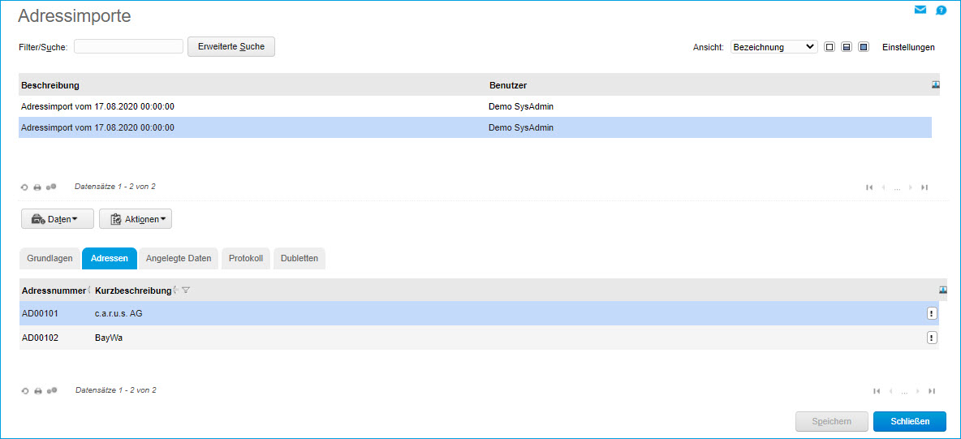Open the mail envelope icon
Image resolution: width=961 pixels, height=439 pixels.
920,10
